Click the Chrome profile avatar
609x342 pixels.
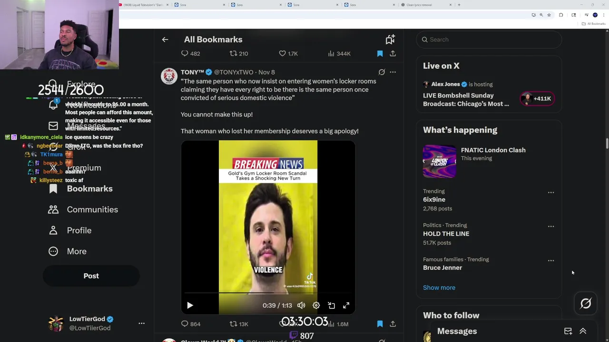[595, 15]
